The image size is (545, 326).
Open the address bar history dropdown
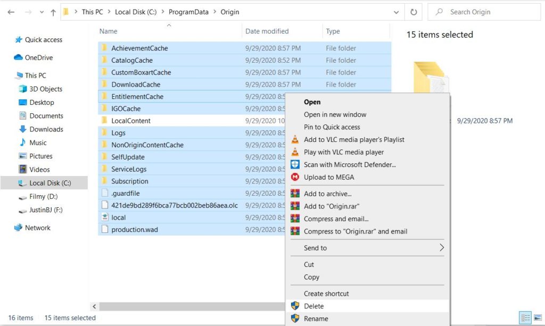[x=397, y=12]
